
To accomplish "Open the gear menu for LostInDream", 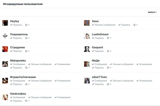I will [109, 38].
